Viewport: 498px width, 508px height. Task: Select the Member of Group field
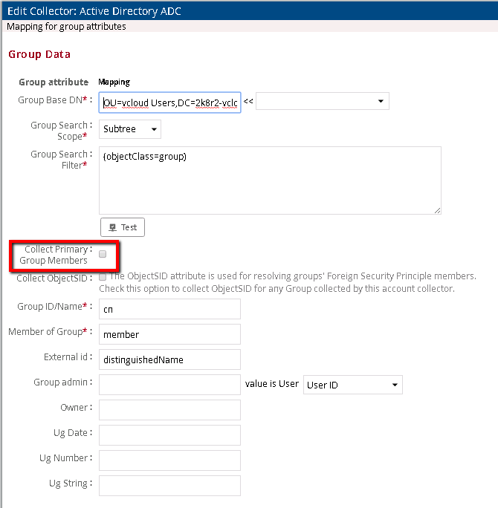[169, 334]
